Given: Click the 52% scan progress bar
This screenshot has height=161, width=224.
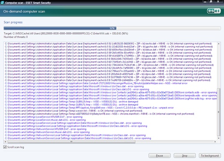Looking at the screenshot, I should coord(112,28).
